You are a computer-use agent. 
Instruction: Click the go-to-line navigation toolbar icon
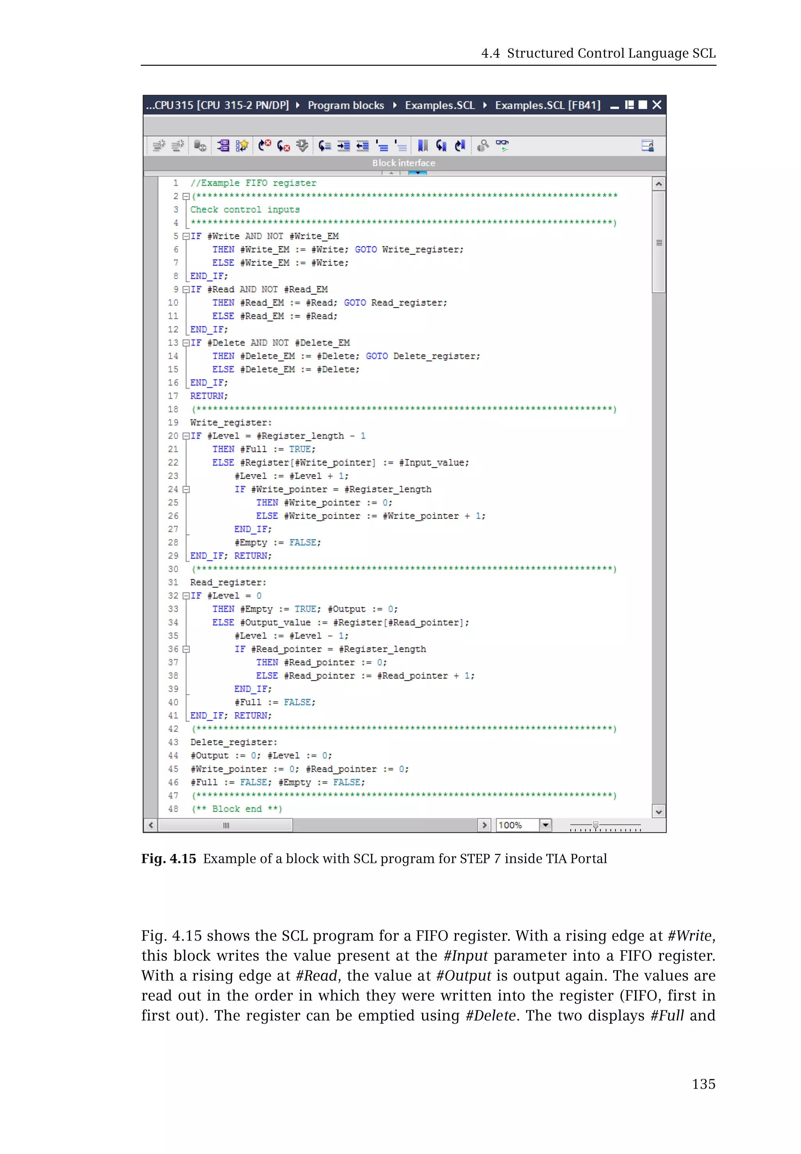[325, 146]
